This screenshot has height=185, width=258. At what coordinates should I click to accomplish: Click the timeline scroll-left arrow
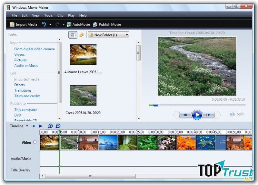(x=42, y=176)
